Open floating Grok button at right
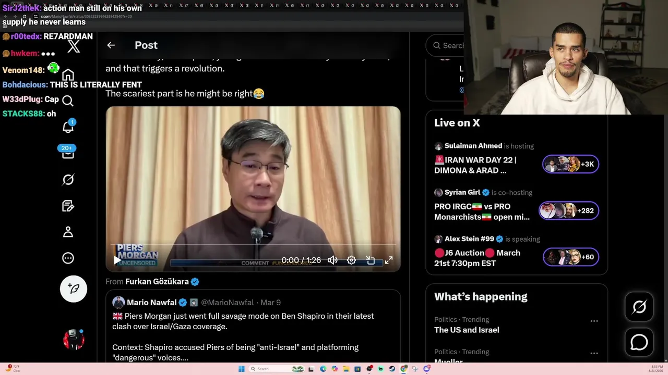 click(x=639, y=307)
